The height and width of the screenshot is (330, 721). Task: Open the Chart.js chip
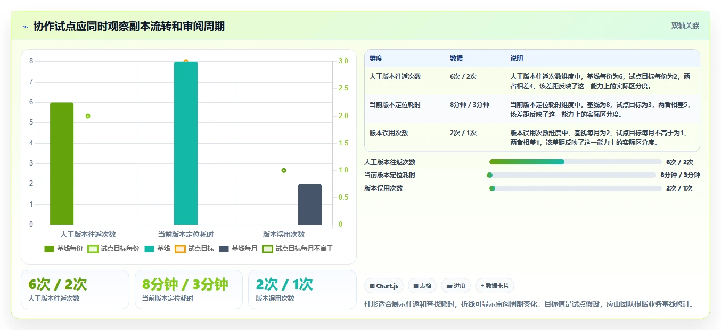384,286
